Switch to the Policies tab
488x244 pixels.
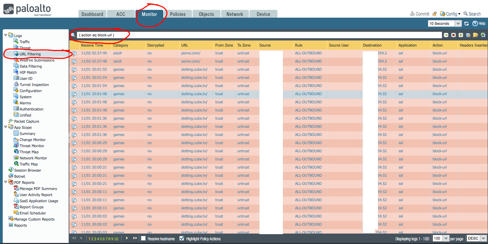178,14
